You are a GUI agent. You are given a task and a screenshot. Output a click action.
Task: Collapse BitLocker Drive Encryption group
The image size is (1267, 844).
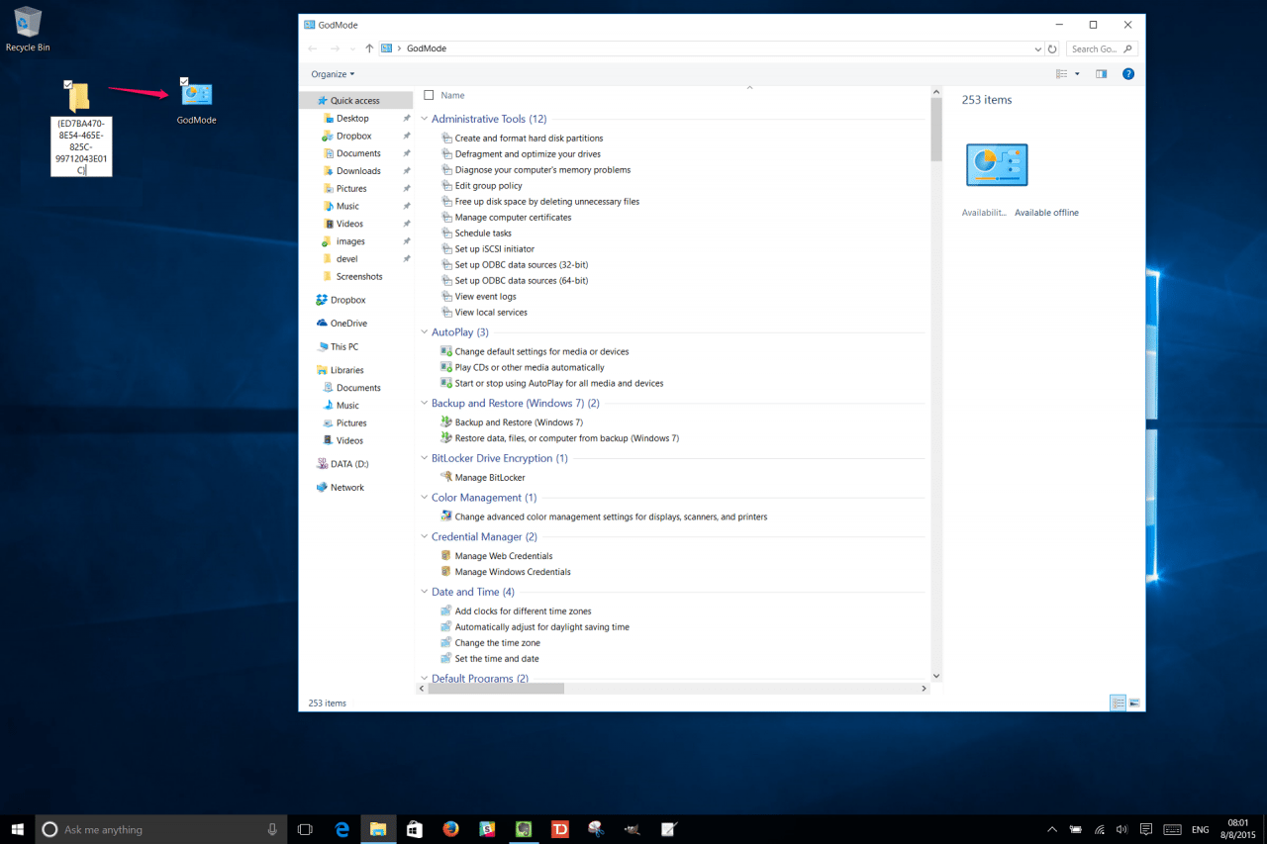pos(425,458)
